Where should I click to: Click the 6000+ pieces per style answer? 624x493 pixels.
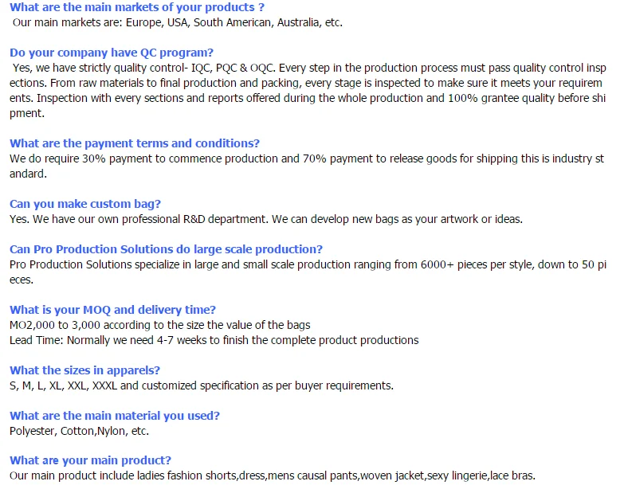click(x=308, y=272)
